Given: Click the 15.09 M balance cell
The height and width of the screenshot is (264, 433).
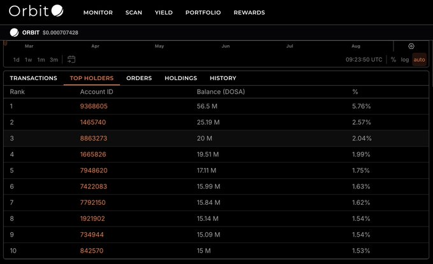Looking at the screenshot, I should point(209,235).
